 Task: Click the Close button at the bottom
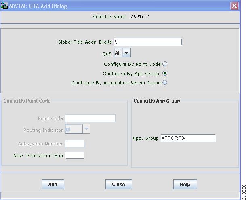pyautogui.click(x=119, y=185)
